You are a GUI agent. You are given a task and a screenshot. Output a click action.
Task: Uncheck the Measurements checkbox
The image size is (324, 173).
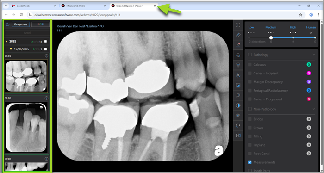(x=250, y=162)
